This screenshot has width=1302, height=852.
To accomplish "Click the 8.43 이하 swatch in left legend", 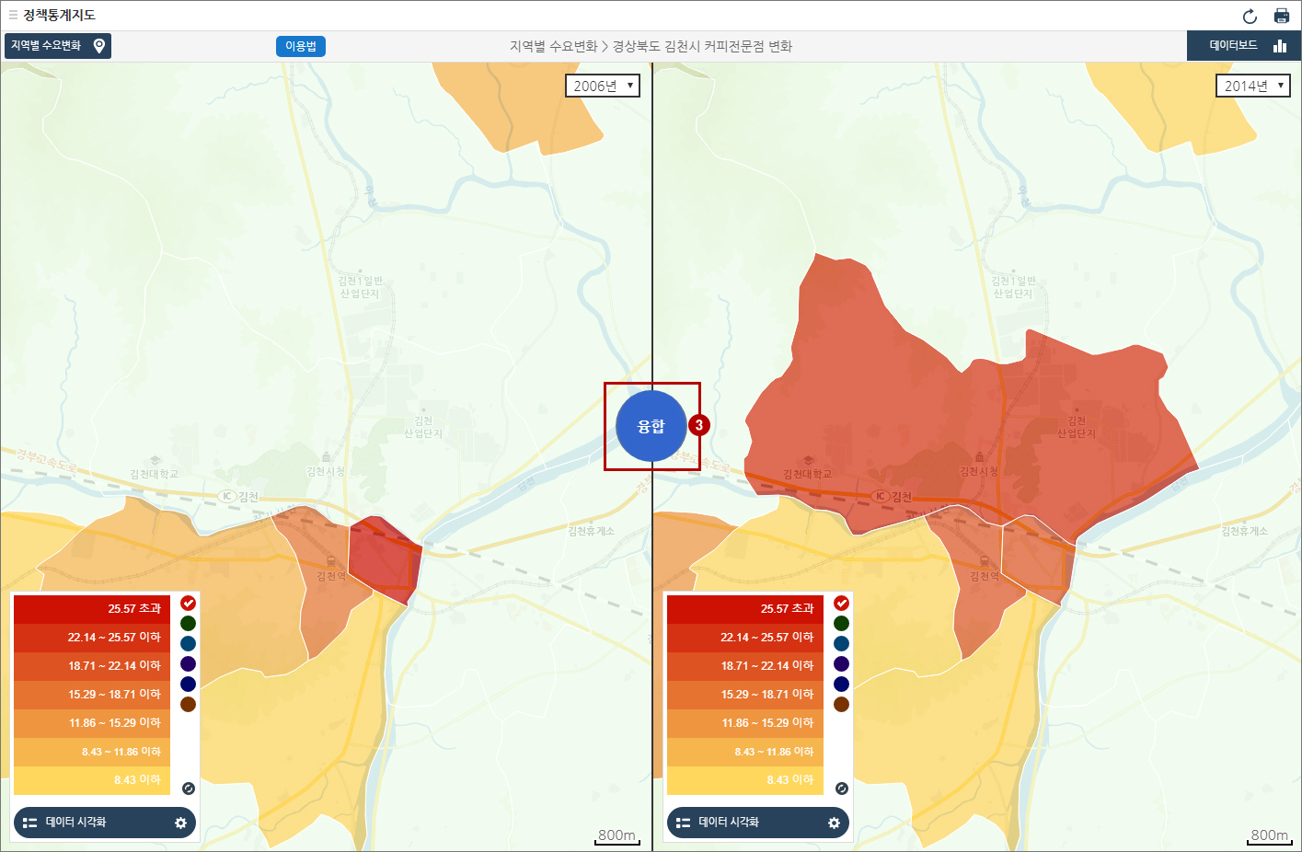I will pos(92,780).
